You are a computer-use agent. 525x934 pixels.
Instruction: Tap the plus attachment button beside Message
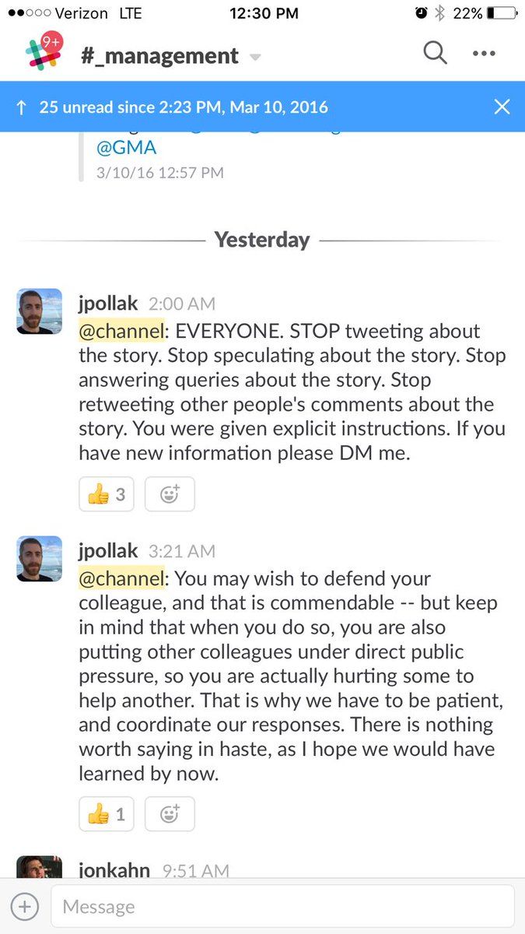tap(25, 906)
